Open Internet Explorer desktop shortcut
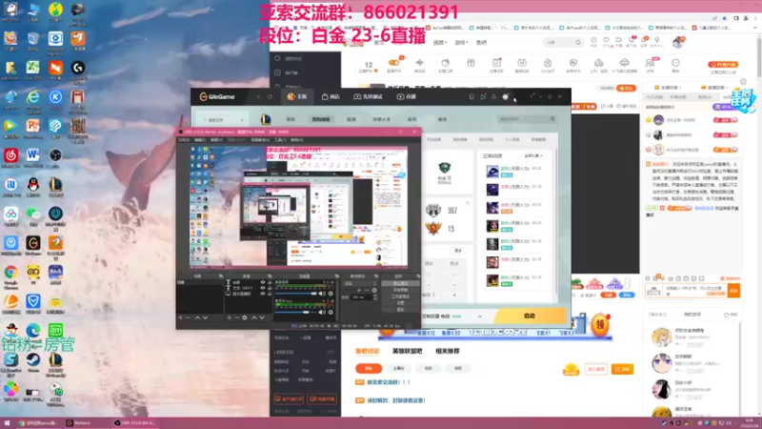The height and width of the screenshot is (429, 762). (33, 97)
